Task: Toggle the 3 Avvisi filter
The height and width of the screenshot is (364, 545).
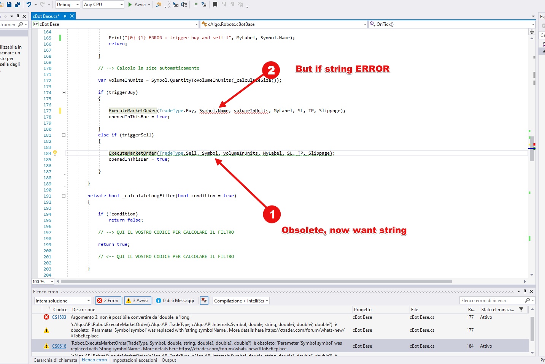Action: [138, 301]
